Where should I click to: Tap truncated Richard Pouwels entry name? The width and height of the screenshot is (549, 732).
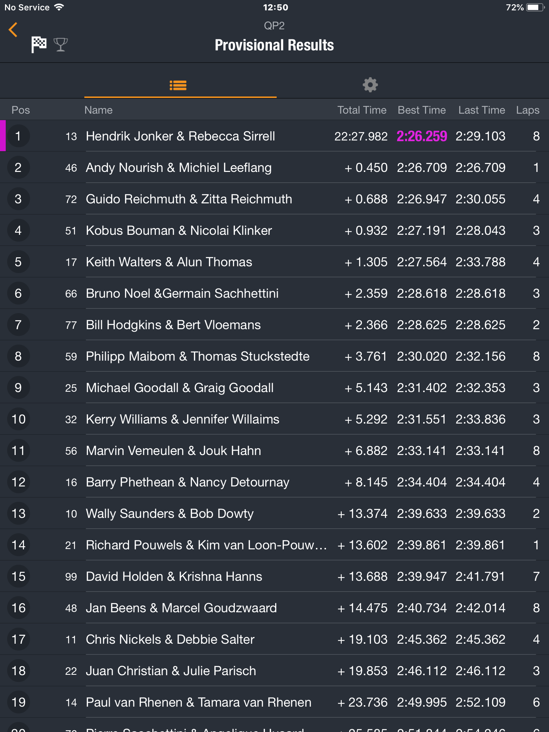click(206, 545)
